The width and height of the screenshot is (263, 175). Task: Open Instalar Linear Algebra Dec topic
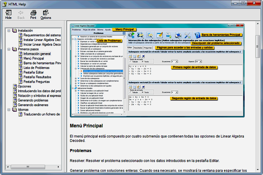pos(42,40)
